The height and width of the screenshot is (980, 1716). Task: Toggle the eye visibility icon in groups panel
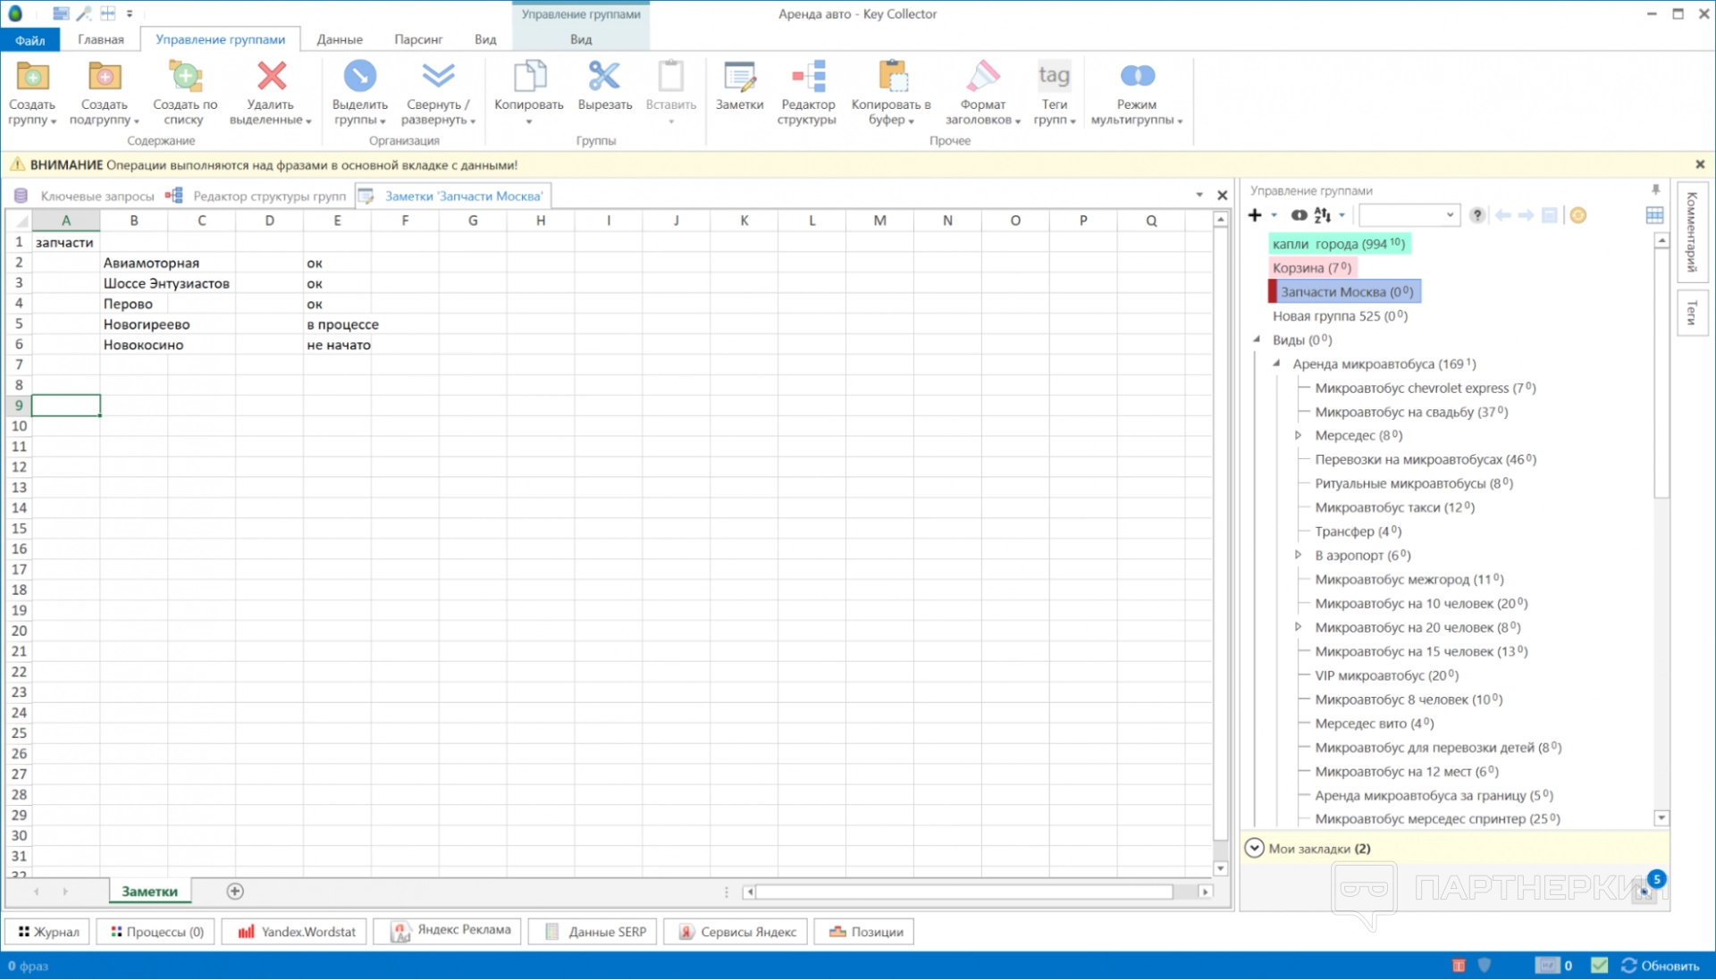coord(1299,215)
